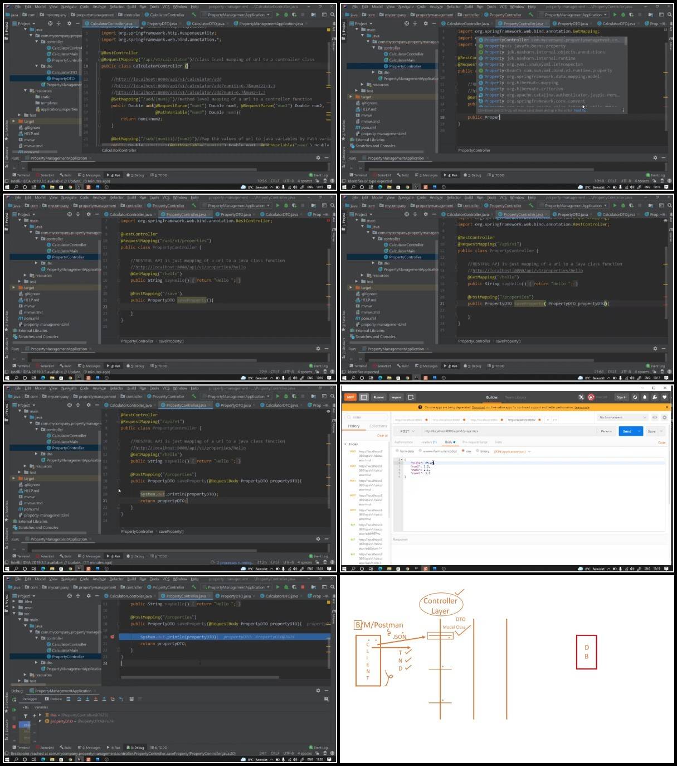Select the x-www-form-urlencoded radio button
This screenshot has height=766, width=677.
[x=420, y=451]
